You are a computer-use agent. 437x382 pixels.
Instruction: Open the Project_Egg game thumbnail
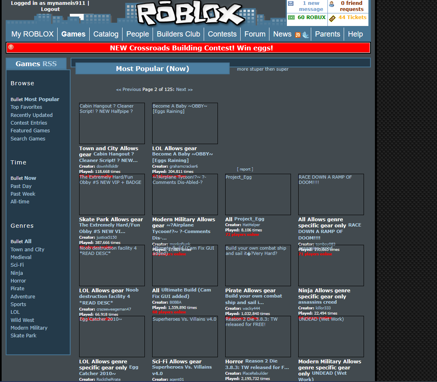pyautogui.click(x=258, y=195)
